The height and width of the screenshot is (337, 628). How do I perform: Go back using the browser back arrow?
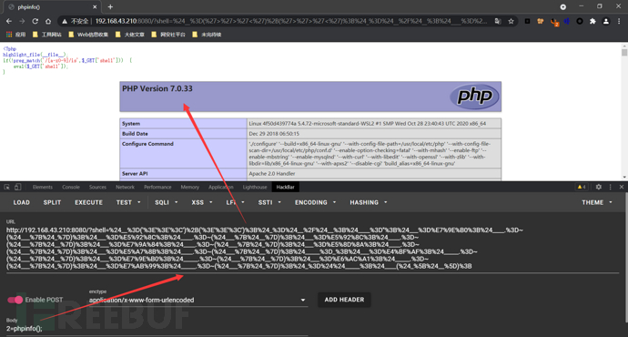pos(9,21)
